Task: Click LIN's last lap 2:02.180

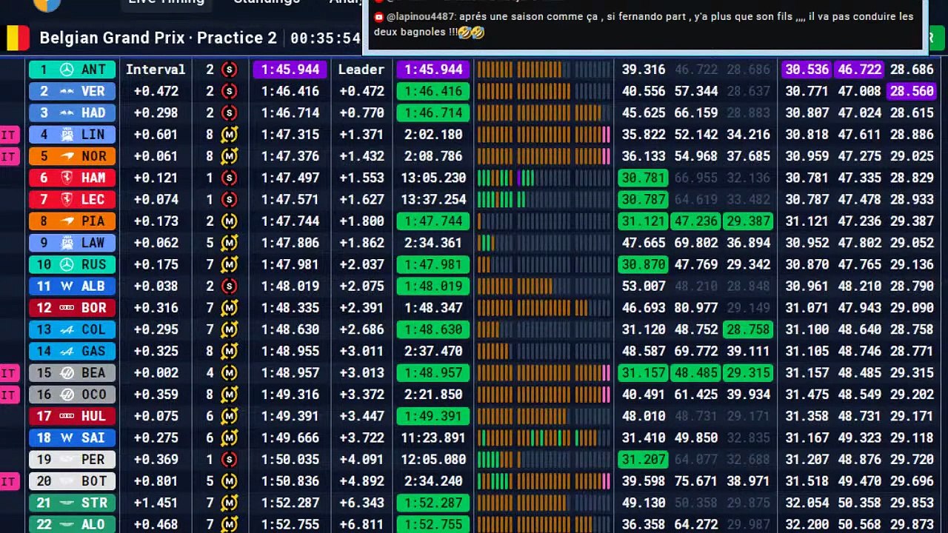Action: [433, 135]
